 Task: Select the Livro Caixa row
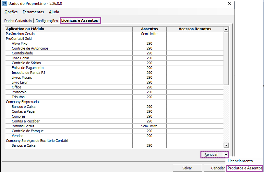[114, 58]
